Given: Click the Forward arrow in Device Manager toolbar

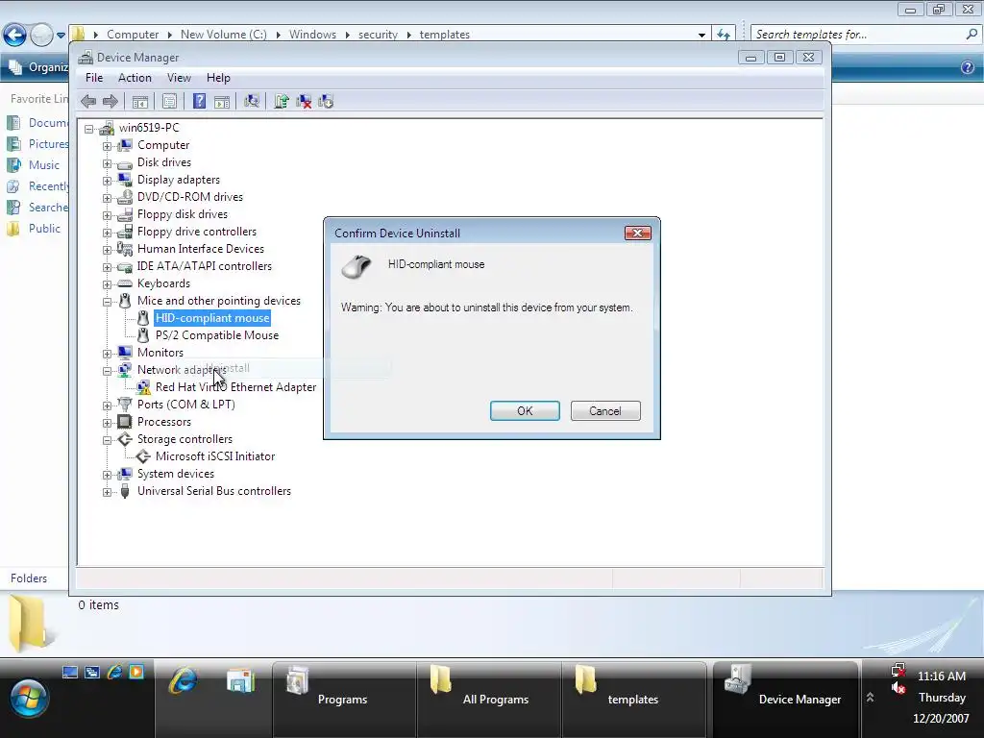Looking at the screenshot, I should click(111, 101).
